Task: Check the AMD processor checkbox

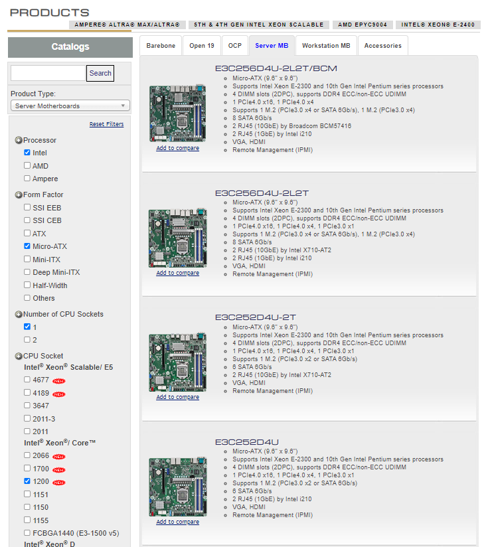Action: [x=27, y=165]
